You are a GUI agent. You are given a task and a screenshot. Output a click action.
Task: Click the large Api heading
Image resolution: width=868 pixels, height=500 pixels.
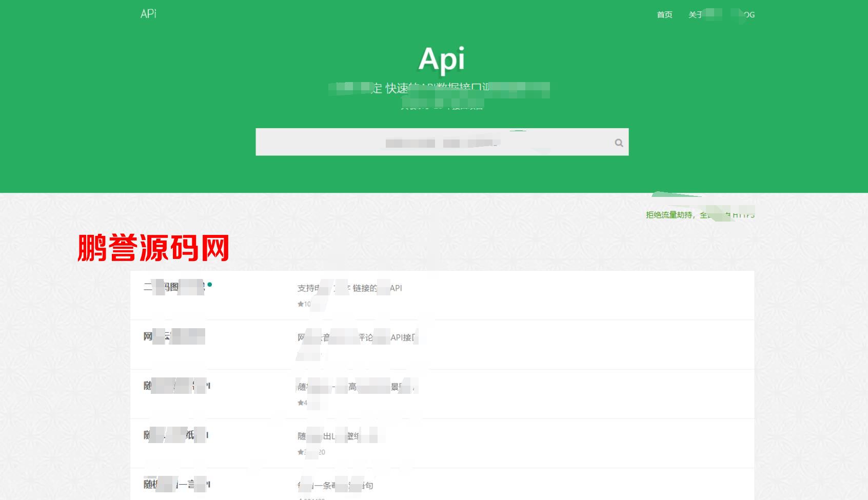tap(442, 59)
